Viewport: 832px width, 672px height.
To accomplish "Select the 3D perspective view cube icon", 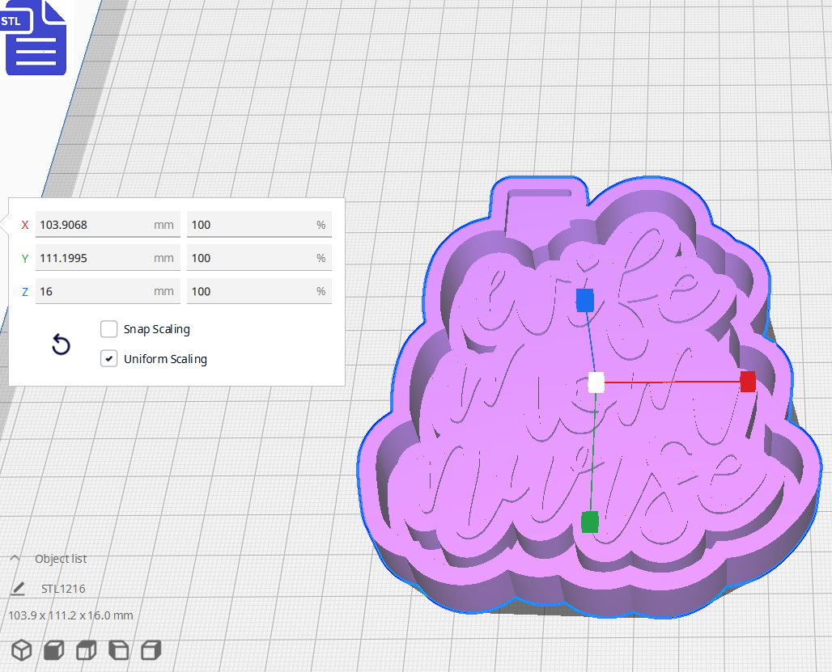I will coord(21,649).
